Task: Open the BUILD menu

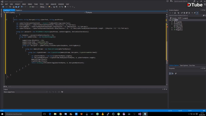Action: [24, 4]
